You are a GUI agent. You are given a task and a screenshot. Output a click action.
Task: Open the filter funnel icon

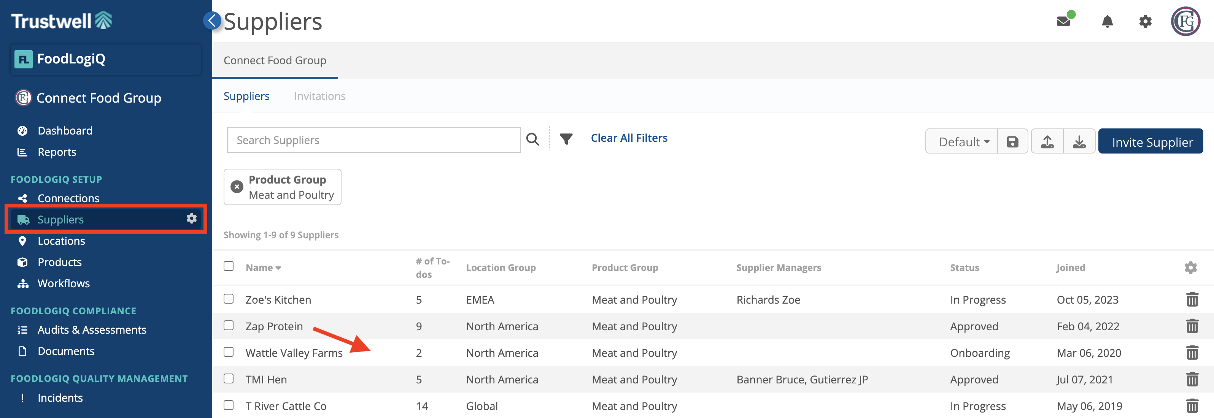click(x=566, y=139)
